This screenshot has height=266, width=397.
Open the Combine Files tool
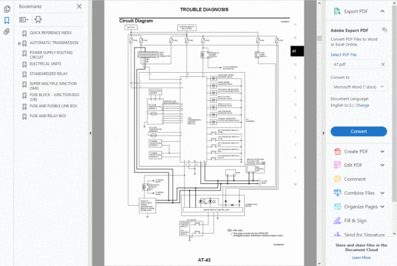tap(354, 193)
